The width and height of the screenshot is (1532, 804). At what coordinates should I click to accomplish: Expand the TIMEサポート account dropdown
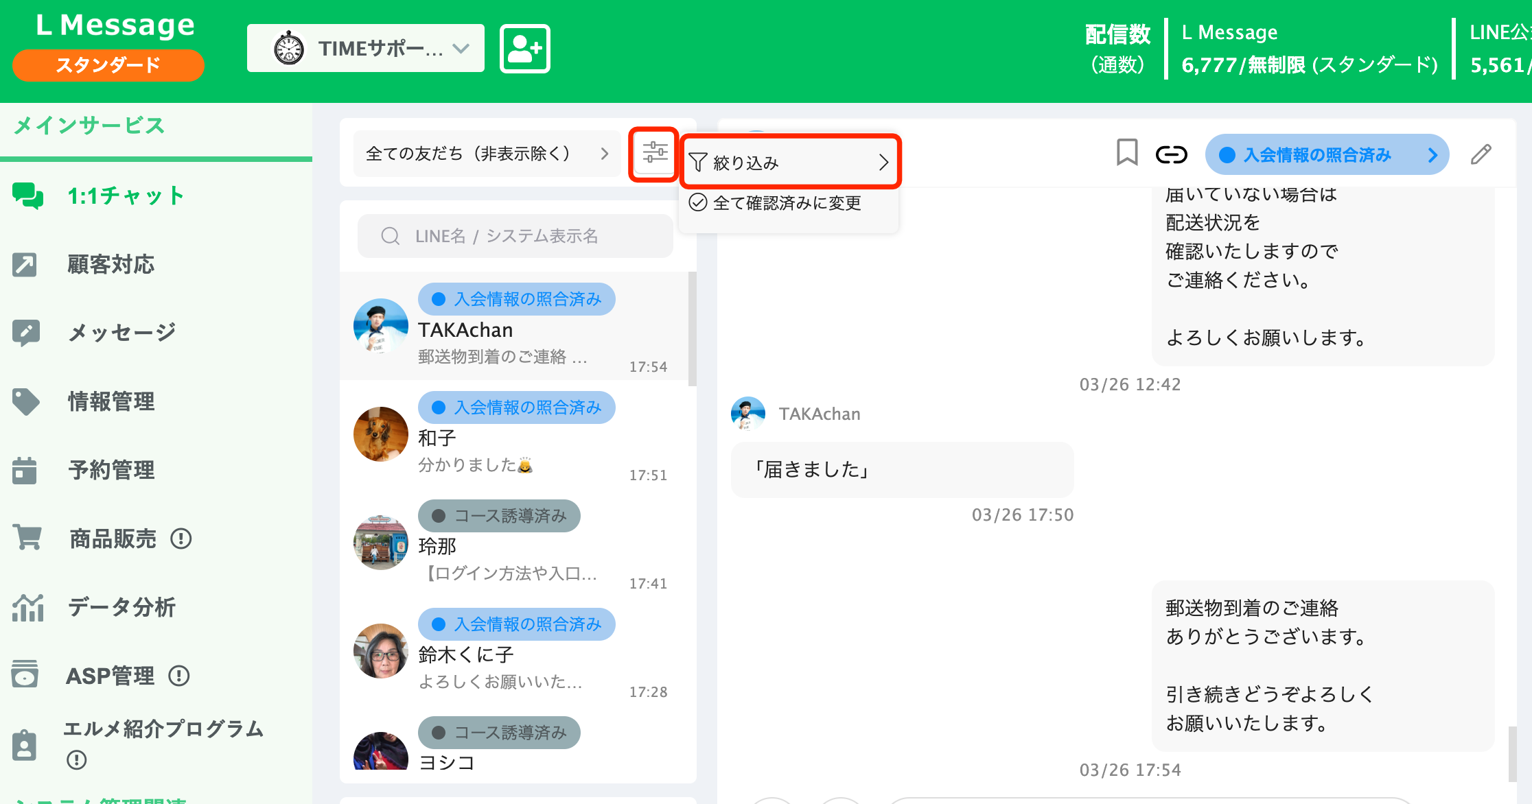click(365, 48)
